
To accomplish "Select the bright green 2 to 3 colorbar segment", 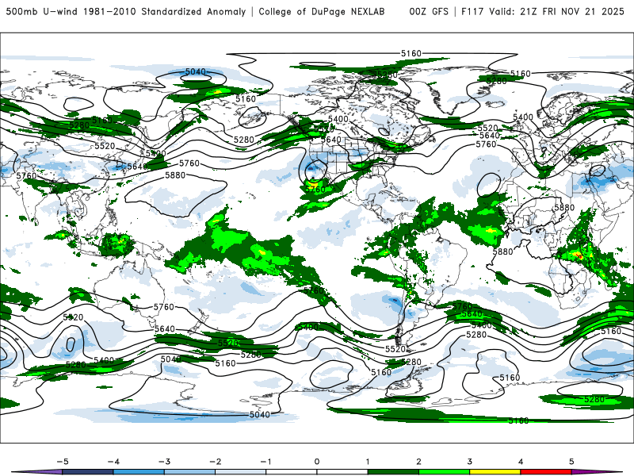I will pos(444,472).
